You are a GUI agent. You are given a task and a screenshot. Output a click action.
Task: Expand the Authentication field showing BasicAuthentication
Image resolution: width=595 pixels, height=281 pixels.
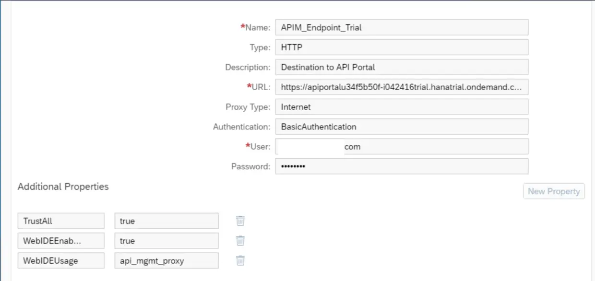click(x=402, y=127)
